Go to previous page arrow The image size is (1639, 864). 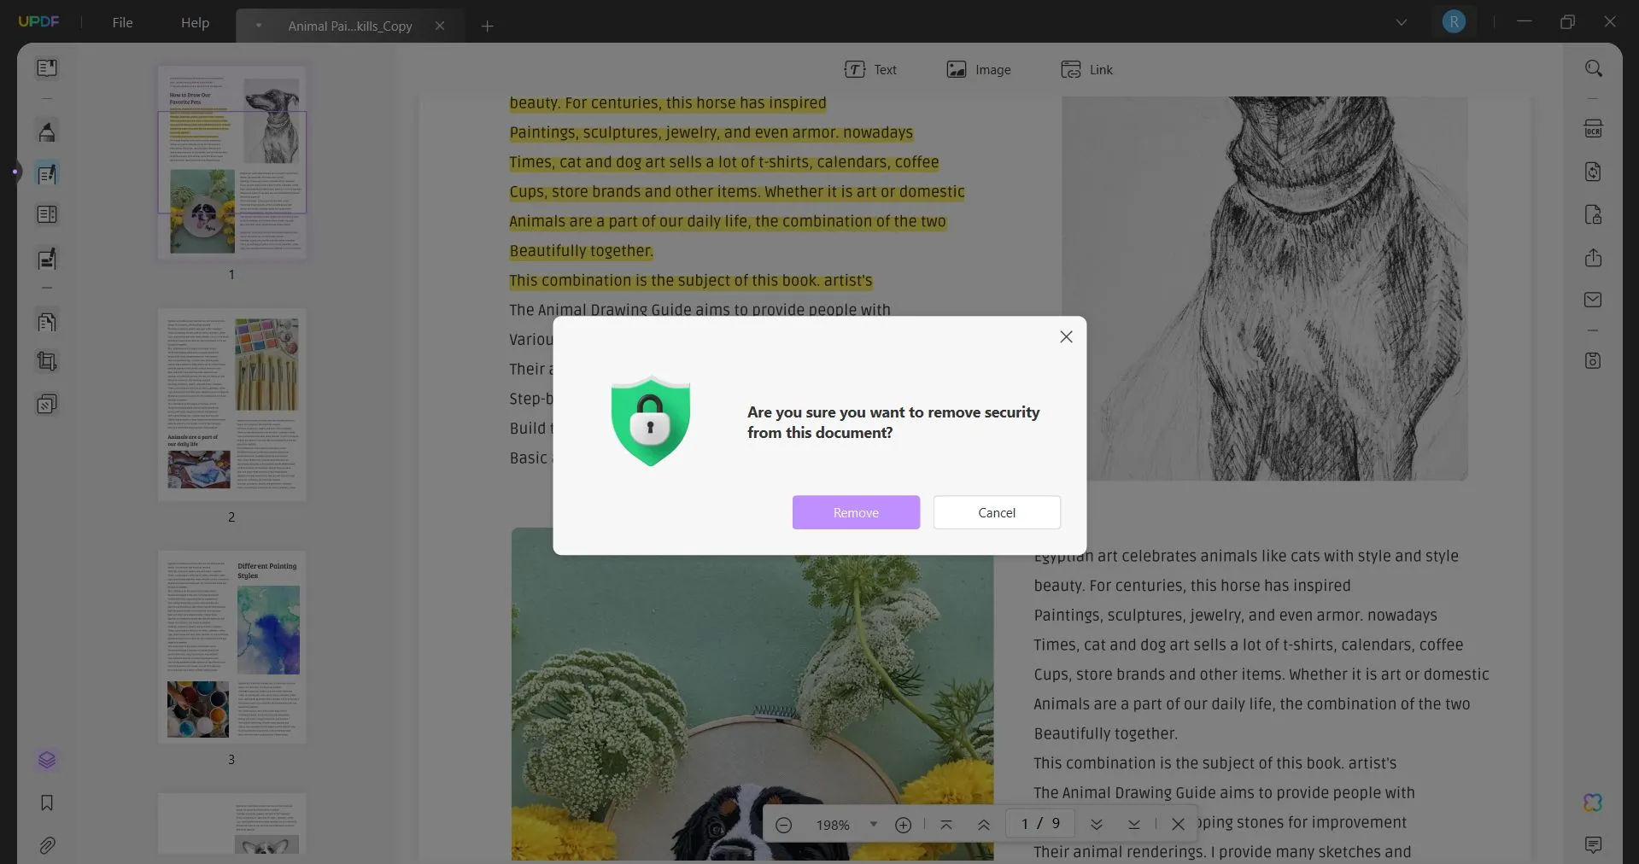point(983,825)
